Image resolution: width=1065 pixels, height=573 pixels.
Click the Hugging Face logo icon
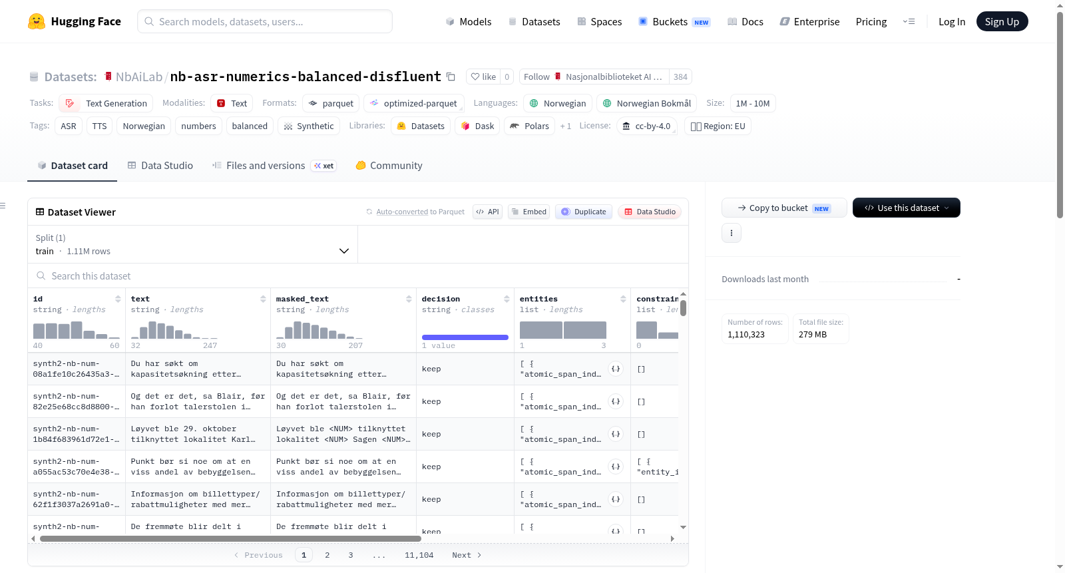point(37,21)
